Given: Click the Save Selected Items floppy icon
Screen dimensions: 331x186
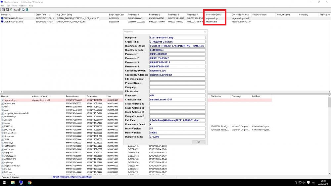Looking at the screenshot, I should tap(7, 10).
